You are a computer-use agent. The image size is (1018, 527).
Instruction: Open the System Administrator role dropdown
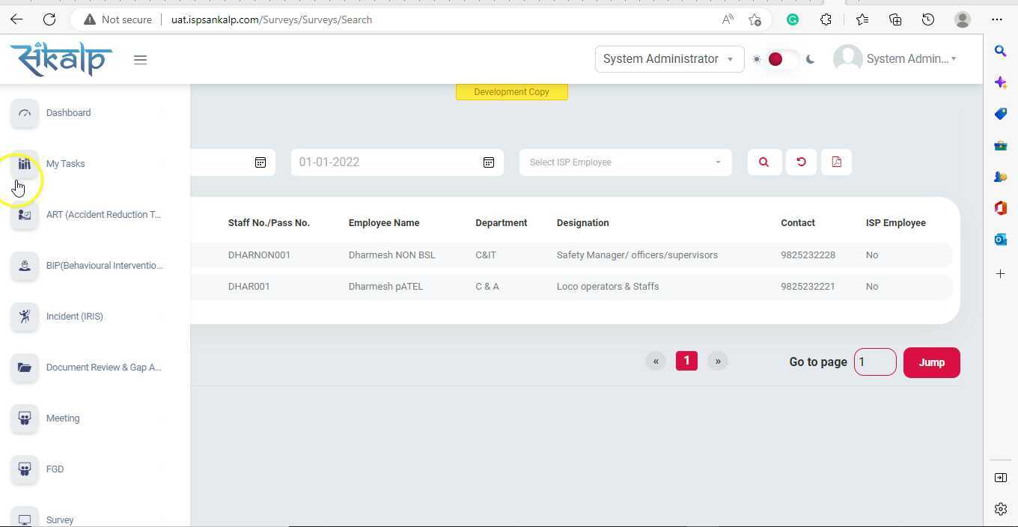(x=668, y=59)
